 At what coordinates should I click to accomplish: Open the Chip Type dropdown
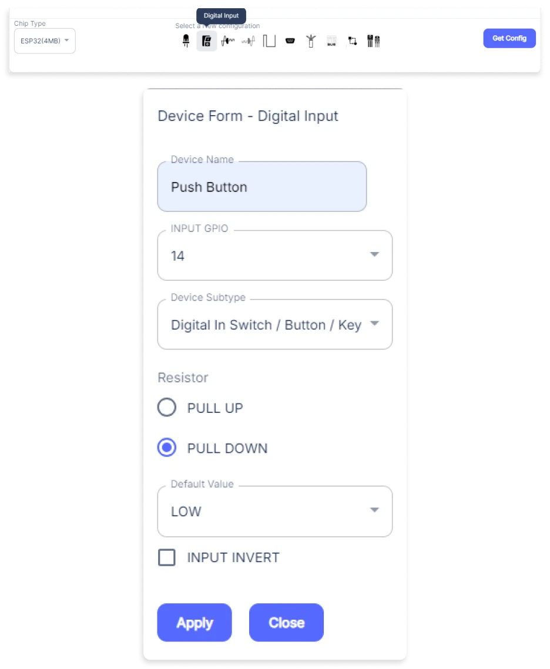coord(45,41)
